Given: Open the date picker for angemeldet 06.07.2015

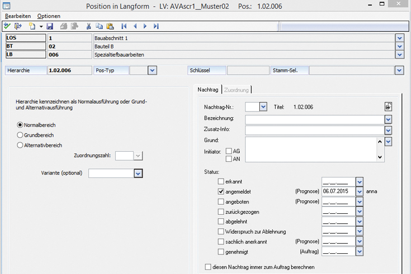Looking at the screenshot, I should click(x=360, y=191).
